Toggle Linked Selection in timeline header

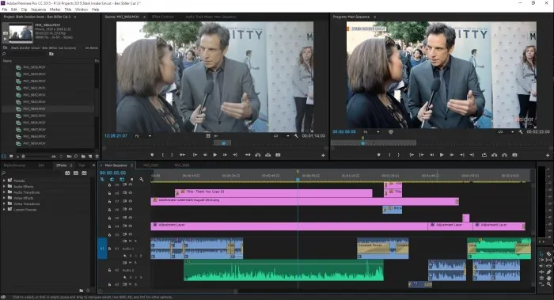[122, 180]
